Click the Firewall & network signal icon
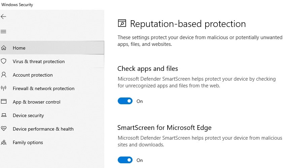Screen dimensions: 290x168 (4, 88)
